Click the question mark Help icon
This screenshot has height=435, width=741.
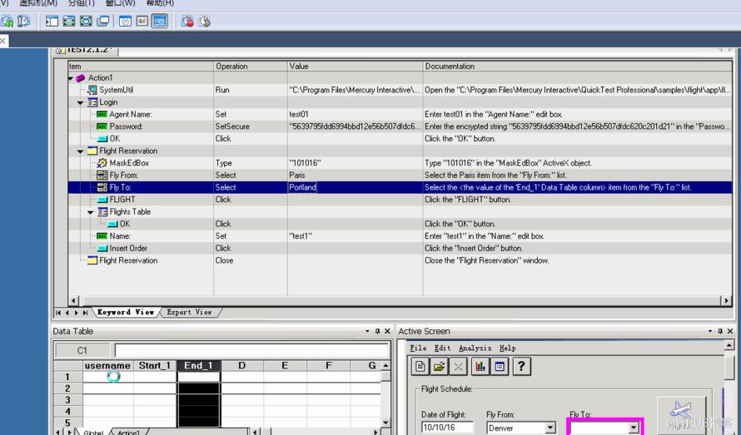click(521, 366)
